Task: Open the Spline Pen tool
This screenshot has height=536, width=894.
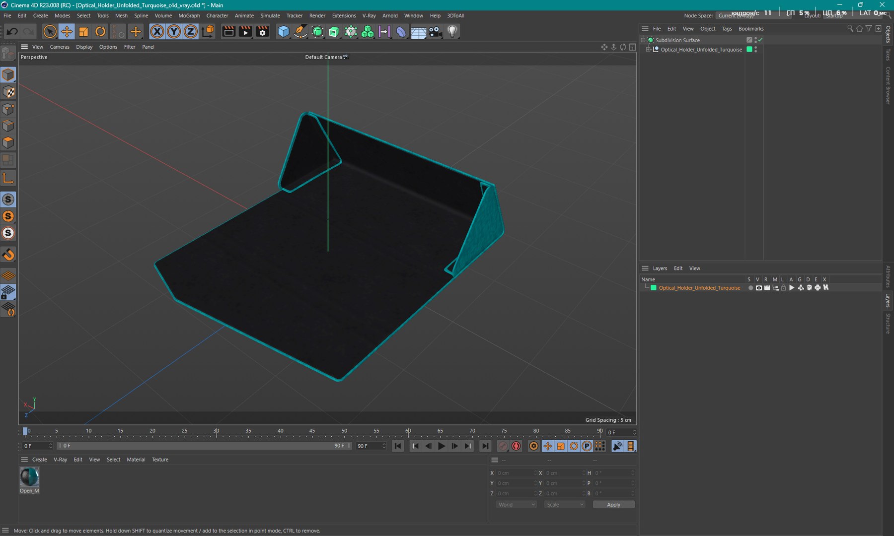Action: [300, 32]
